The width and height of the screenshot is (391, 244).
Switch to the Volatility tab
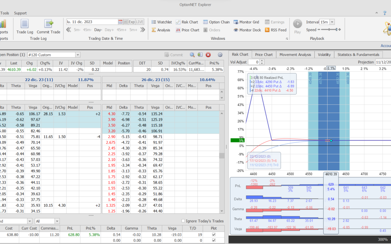pos(324,55)
